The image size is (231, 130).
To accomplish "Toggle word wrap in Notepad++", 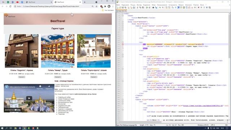I will coord(173,7).
